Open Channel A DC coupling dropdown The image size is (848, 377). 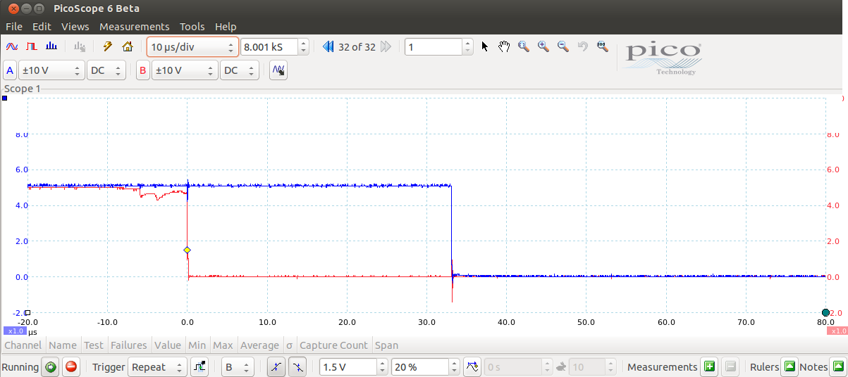coord(106,70)
